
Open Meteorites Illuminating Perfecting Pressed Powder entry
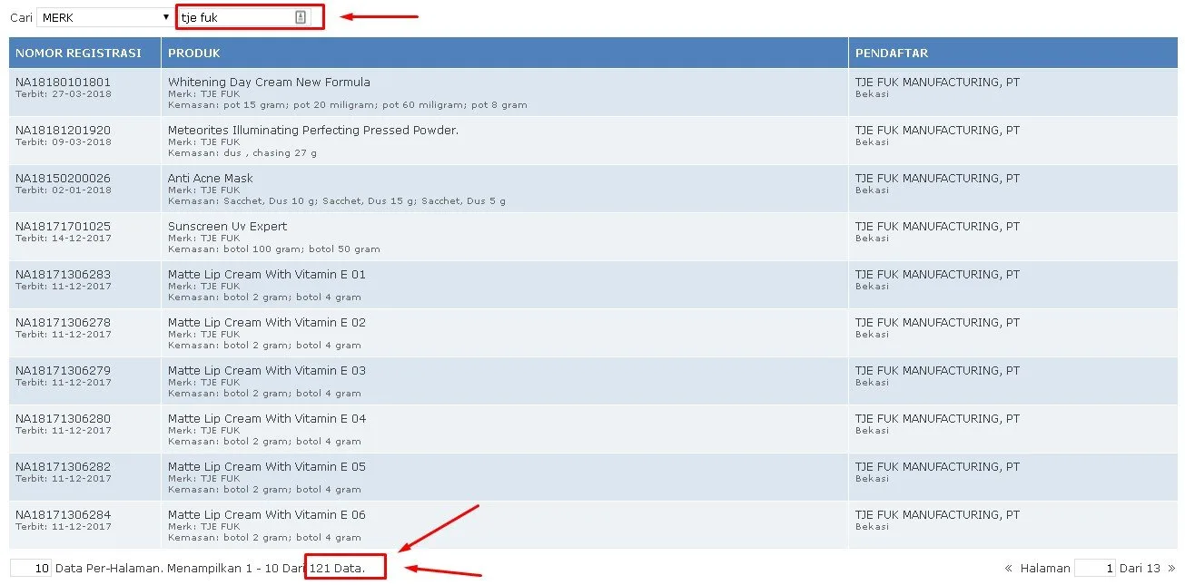tap(312, 131)
